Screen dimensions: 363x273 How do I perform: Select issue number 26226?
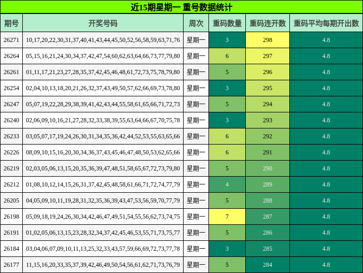[11, 152]
